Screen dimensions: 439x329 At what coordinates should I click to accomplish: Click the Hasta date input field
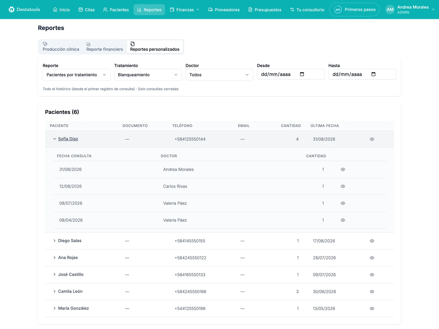(x=362, y=74)
